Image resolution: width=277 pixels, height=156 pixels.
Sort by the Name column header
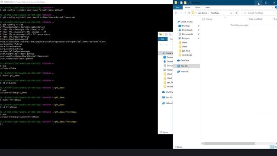[x=209, y=19]
